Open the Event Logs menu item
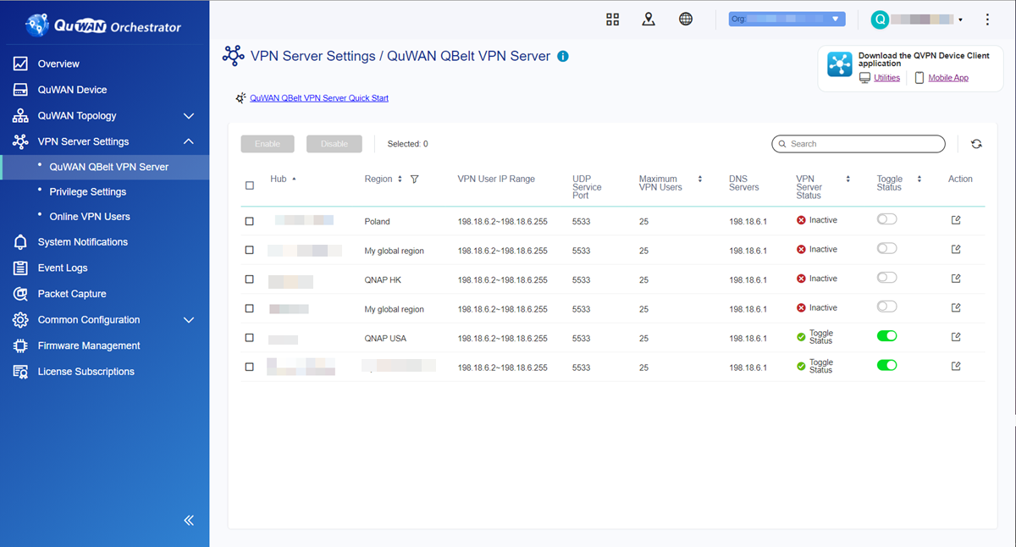This screenshot has width=1016, height=547. (x=63, y=268)
